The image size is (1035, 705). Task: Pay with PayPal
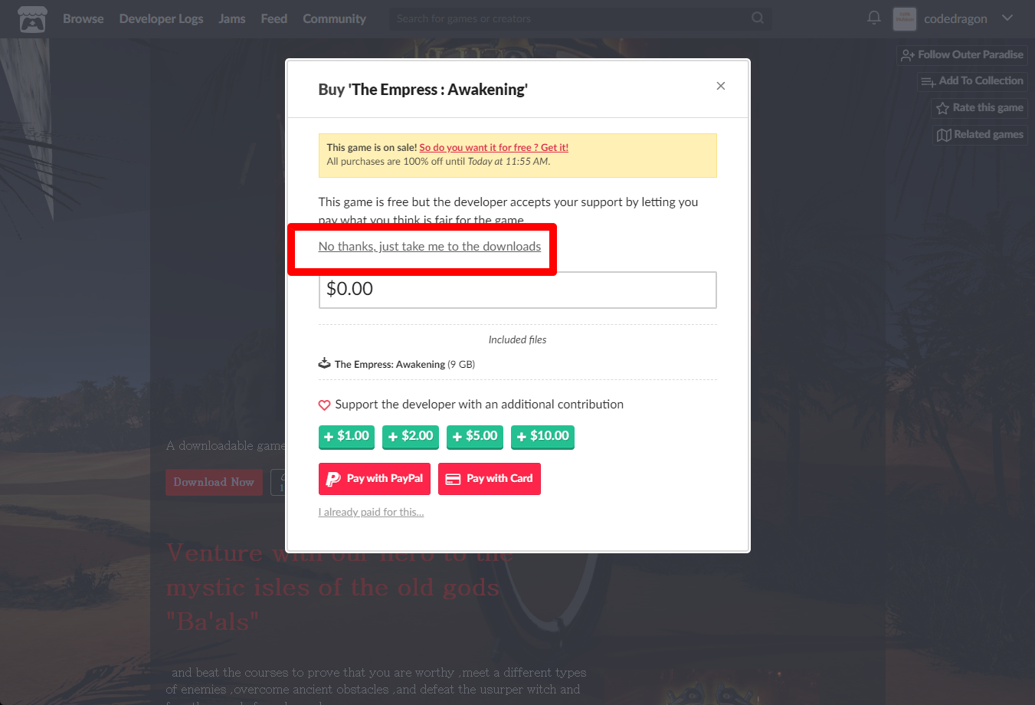375,479
